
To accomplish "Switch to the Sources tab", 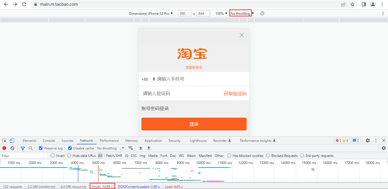I will click(x=67, y=140).
